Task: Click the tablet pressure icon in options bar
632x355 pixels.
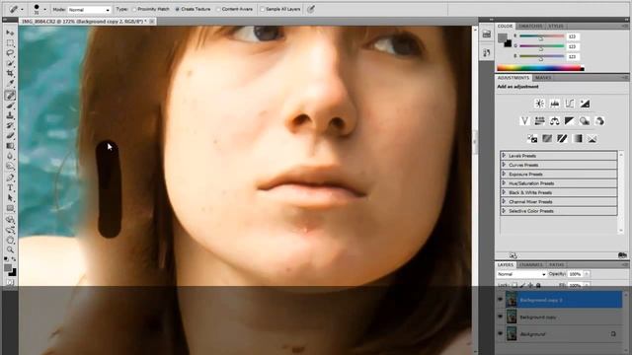Action: pos(311,9)
